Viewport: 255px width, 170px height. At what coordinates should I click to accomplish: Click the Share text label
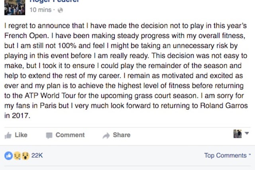(x=122, y=135)
